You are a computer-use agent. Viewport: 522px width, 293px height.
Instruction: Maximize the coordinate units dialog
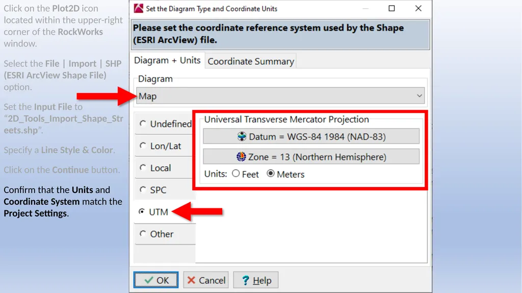[392, 9]
